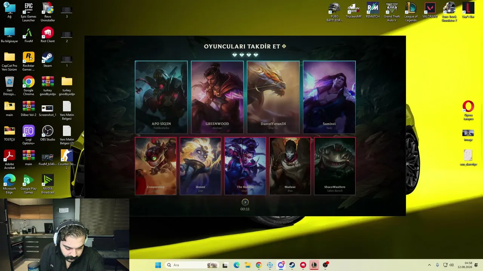This screenshot has height=271, width=483.
Task: Select the CapCut Pro Yeni Sürüm folder
Action: coord(9,61)
